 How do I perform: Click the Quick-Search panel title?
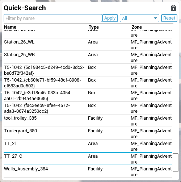click(x=25, y=8)
